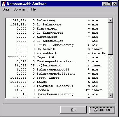Close the Datenauswahl dialog
119x117 pixels.
115,4
